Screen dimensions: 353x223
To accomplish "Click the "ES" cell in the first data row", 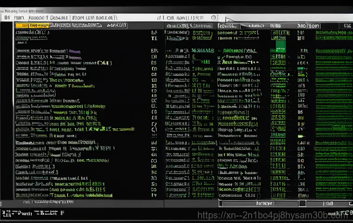I will click(x=154, y=33).
